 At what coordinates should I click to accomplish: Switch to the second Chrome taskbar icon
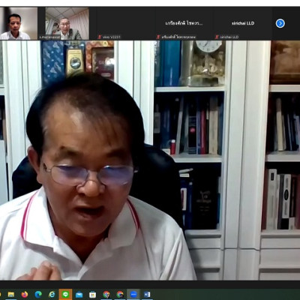point(120,294)
